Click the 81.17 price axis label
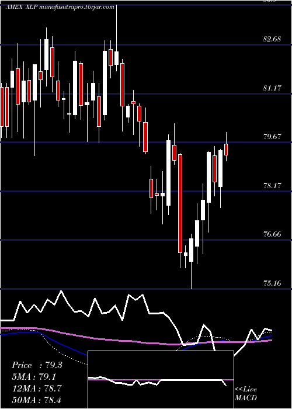This screenshot has width=292, height=409. (x=273, y=88)
